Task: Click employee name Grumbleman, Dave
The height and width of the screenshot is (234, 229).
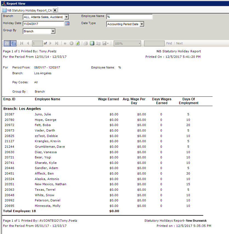Action: [50, 147]
